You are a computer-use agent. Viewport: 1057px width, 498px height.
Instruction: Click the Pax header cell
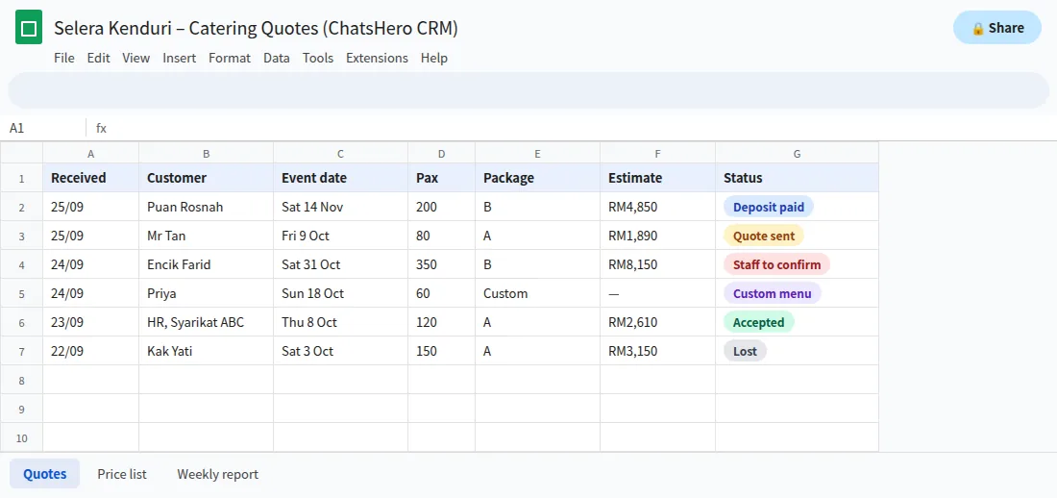[x=442, y=178]
